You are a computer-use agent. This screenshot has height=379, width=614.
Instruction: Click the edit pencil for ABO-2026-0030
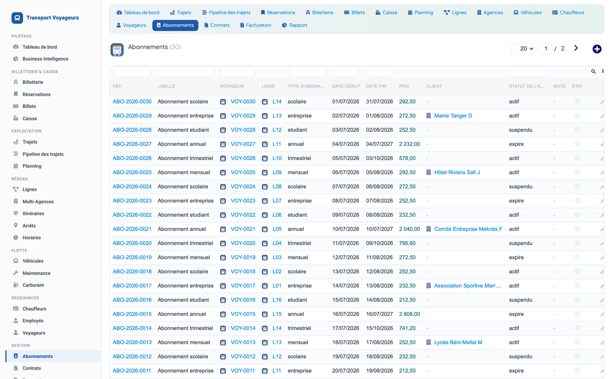point(602,102)
